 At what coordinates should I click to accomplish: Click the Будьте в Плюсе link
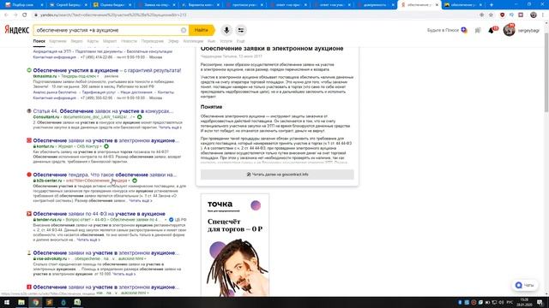[x=443, y=31]
